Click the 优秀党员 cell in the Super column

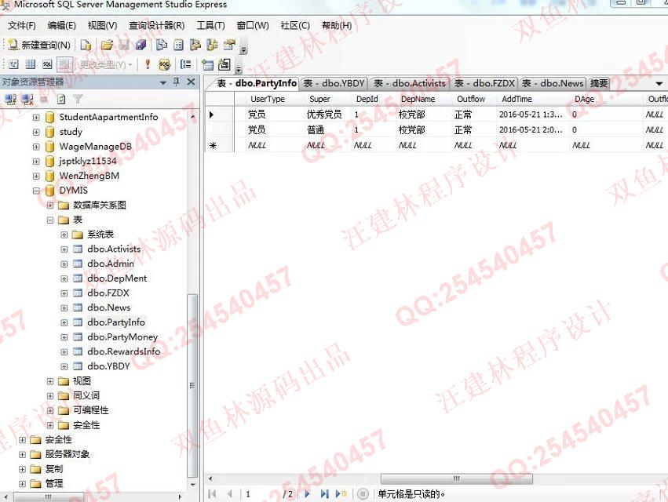click(x=327, y=115)
